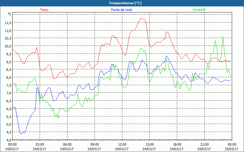Click the 03:00 time axis label

pyautogui.click(x=40, y=144)
